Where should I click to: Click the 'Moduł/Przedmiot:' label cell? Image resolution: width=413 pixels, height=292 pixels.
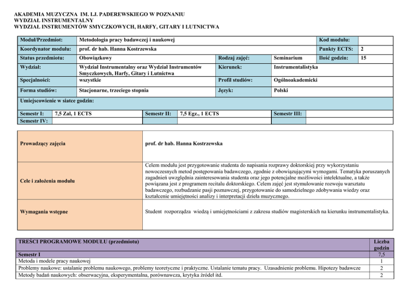[41, 40]
